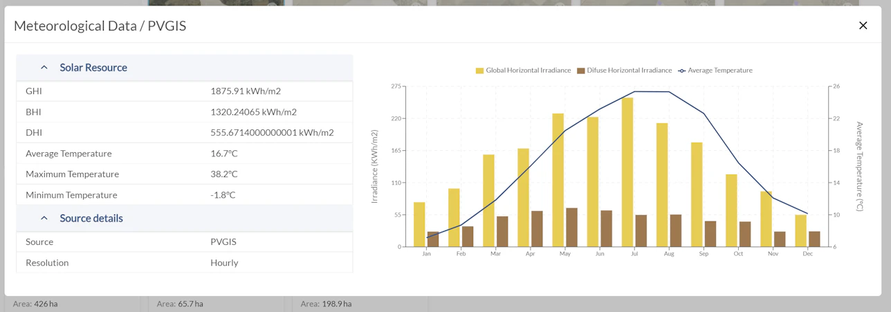Click the Resolution value Hourly

[x=224, y=263]
